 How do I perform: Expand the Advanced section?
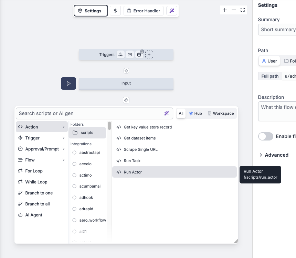pyautogui.click(x=274, y=155)
